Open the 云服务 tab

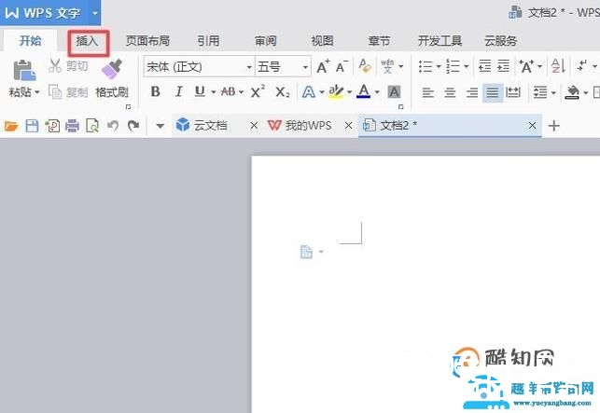(x=501, y=41)
